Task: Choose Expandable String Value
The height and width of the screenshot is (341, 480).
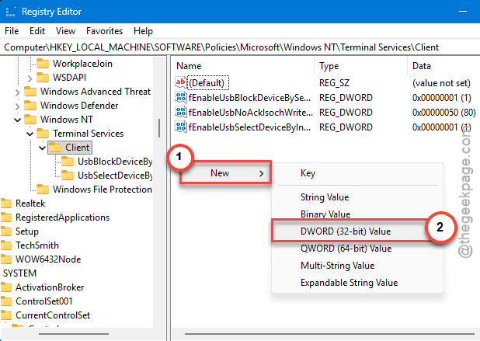Action: (x=357, y=283)
